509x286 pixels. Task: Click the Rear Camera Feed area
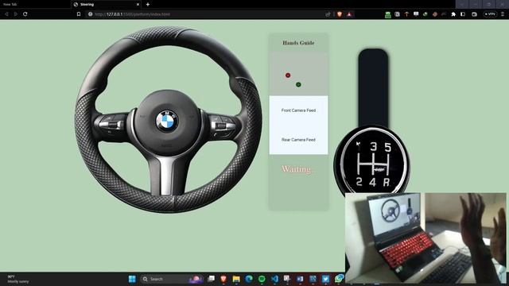point(298,140)
